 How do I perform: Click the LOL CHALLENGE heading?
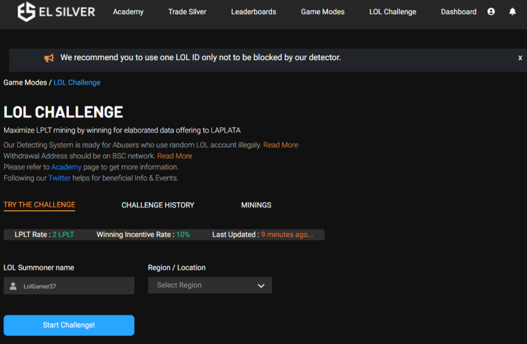point(63,112)
